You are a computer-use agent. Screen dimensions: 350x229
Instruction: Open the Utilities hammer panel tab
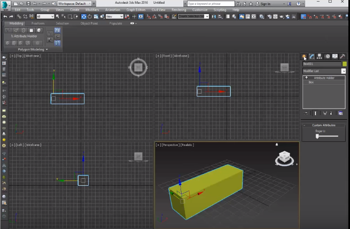point(342,56)
